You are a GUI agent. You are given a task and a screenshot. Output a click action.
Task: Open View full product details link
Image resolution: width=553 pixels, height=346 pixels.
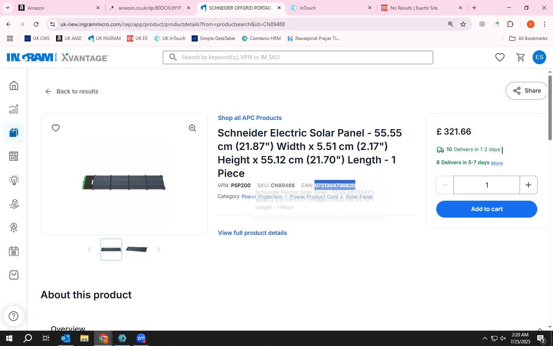pyautogui.click(x=252, y=233)
